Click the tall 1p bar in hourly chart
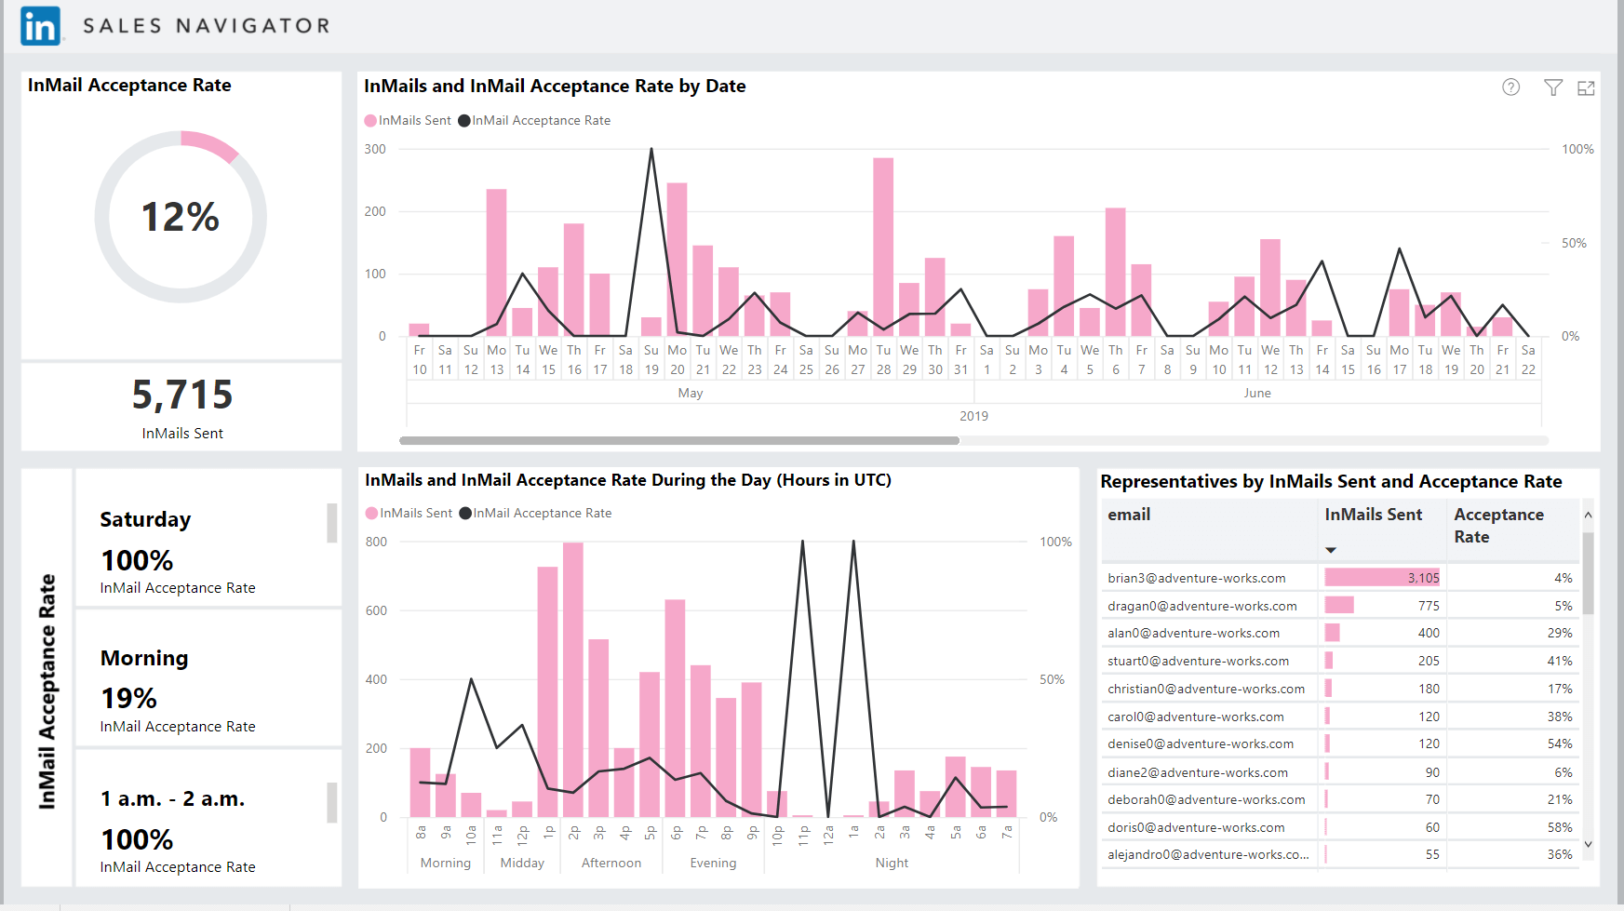This screenshot has width=1624, height=911. pos(548,692)
